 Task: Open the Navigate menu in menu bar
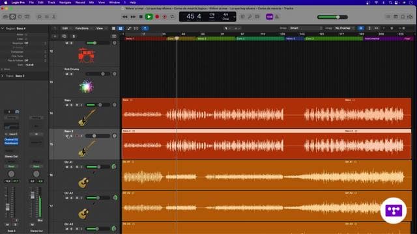[65, 3]
